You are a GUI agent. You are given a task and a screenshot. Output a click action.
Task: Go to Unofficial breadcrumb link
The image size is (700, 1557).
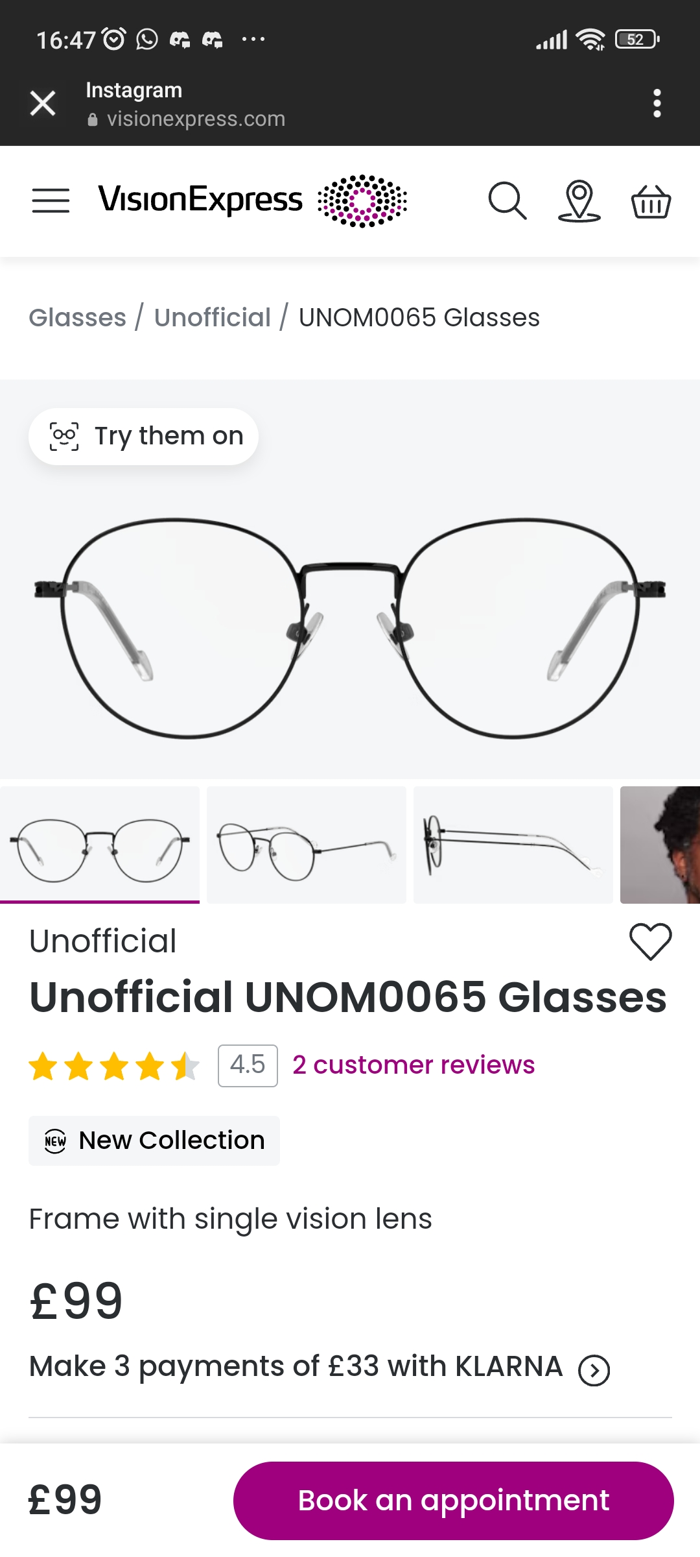tap(213, 318)
